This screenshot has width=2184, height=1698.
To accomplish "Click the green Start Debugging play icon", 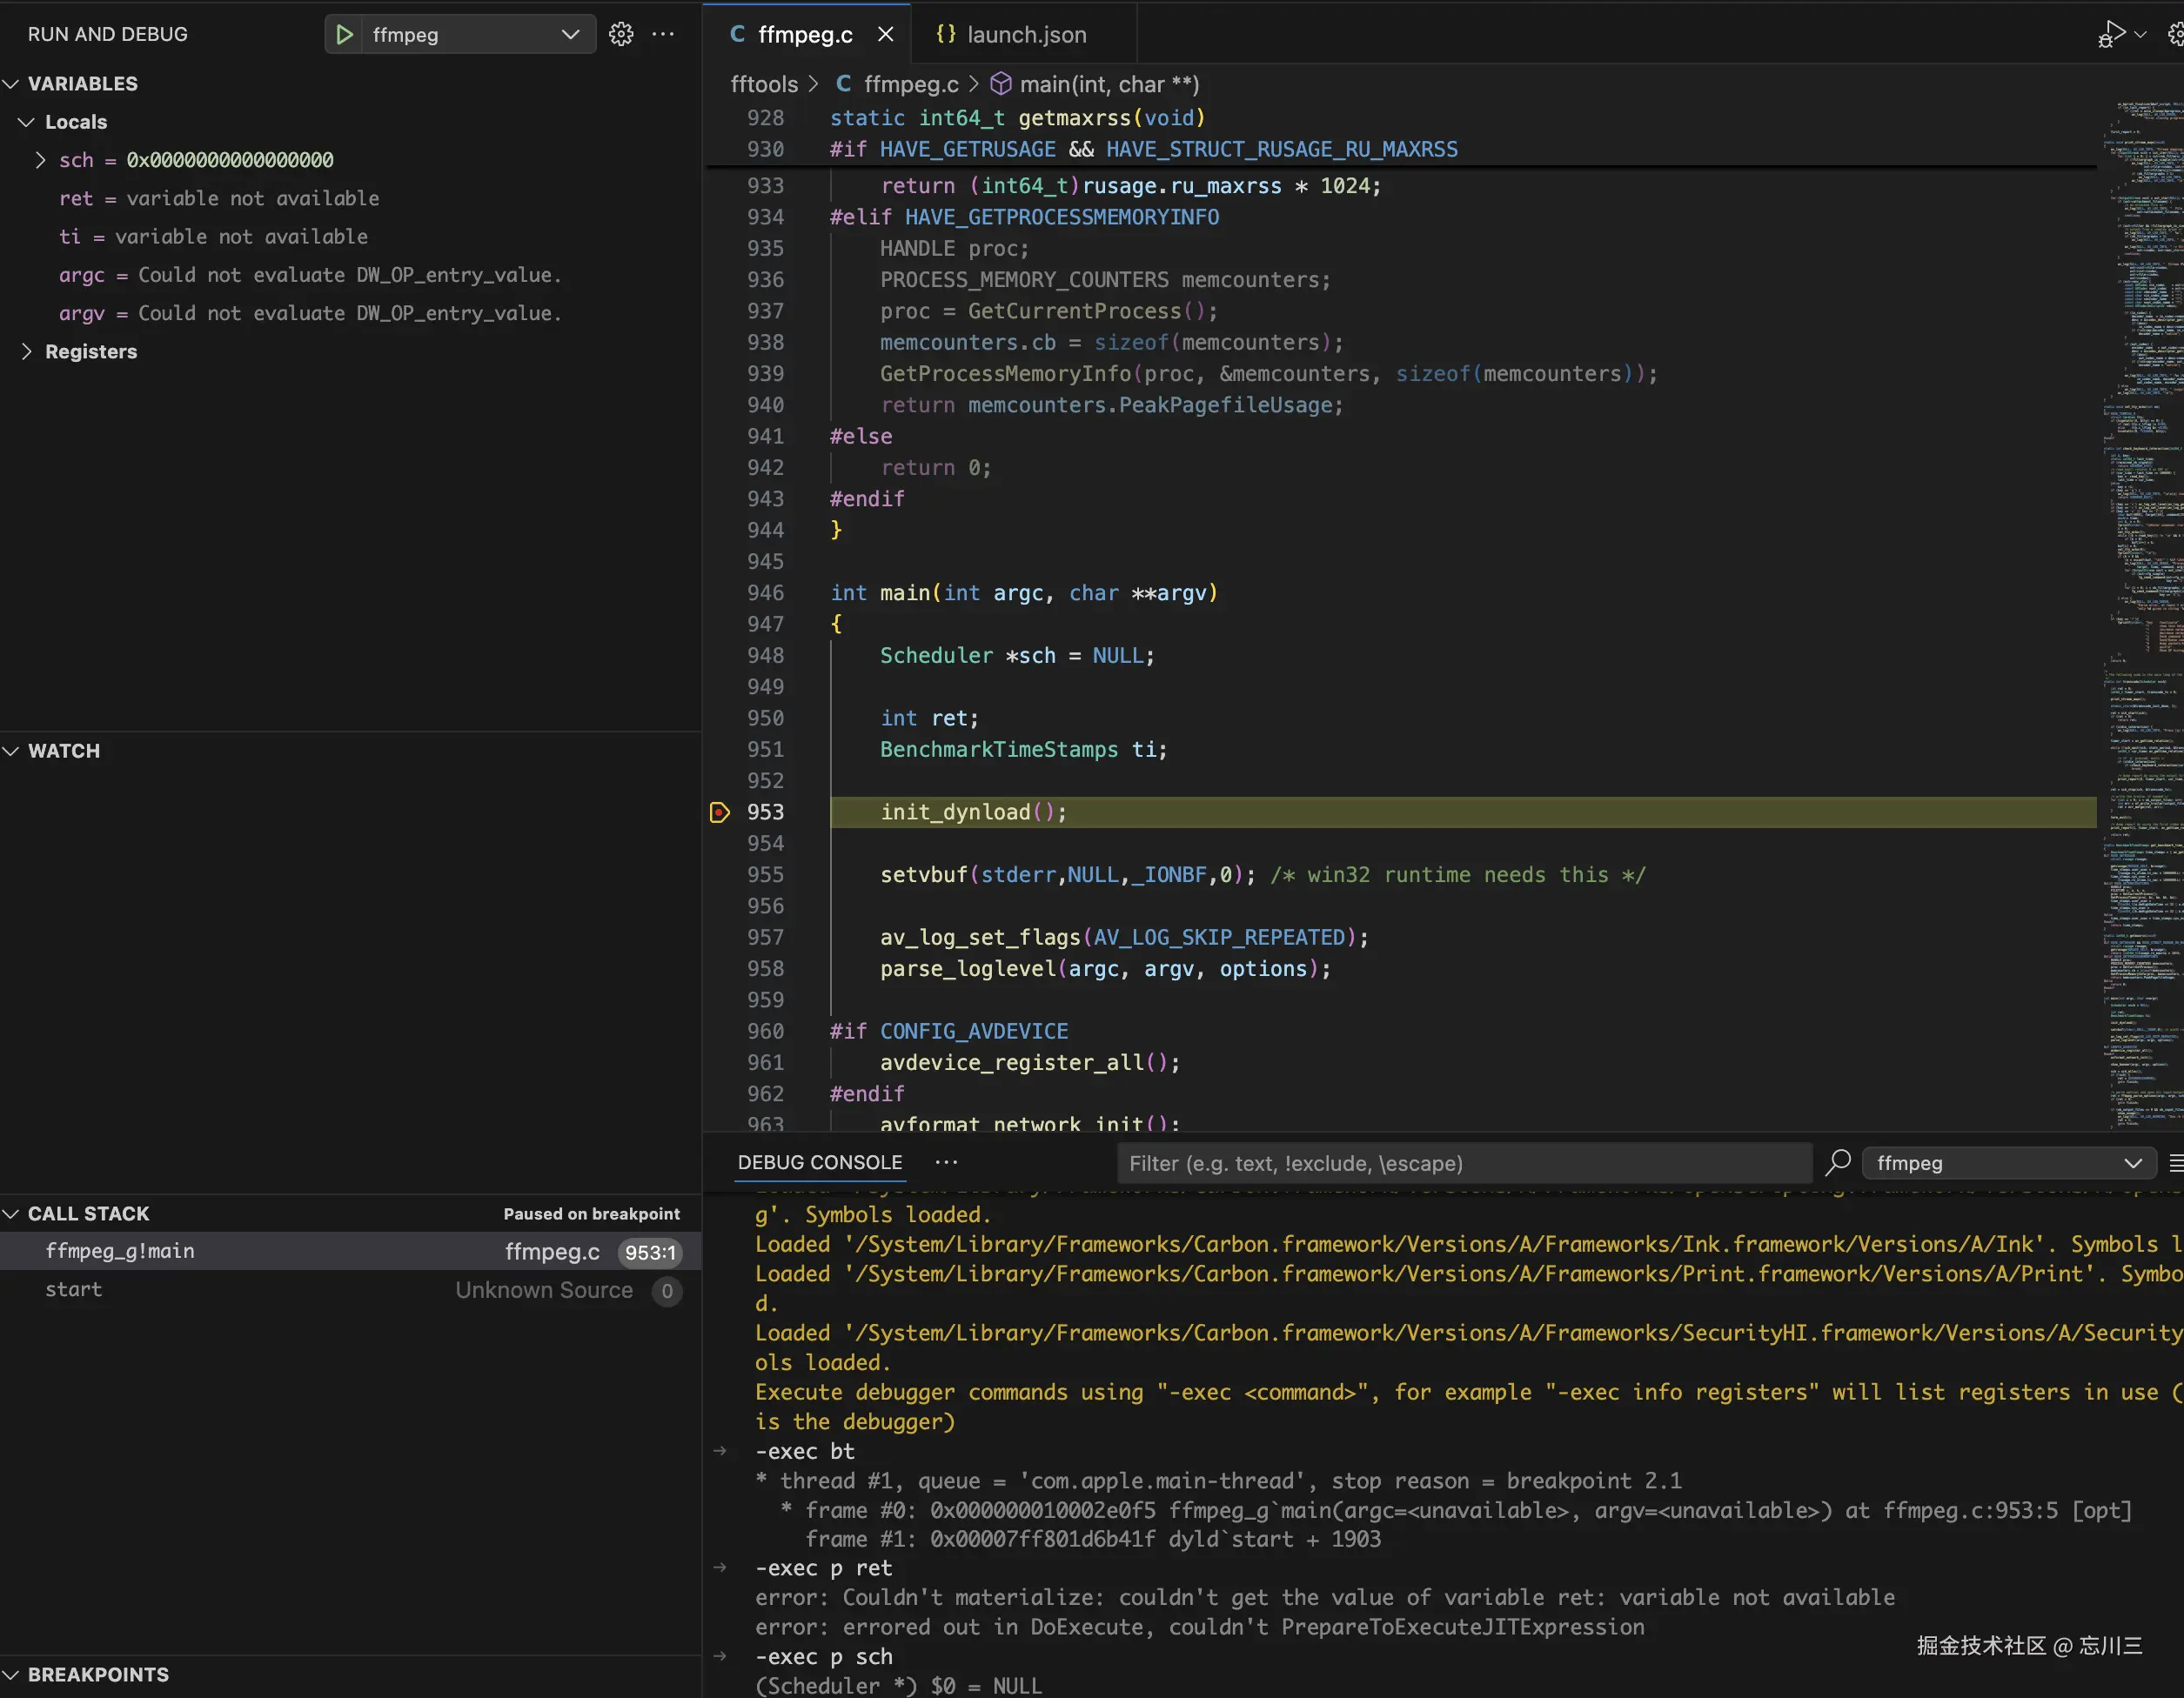I will click(x=344, y=35).
